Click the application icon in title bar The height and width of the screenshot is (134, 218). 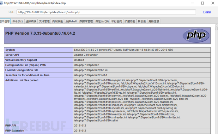(x=1, y=3)
